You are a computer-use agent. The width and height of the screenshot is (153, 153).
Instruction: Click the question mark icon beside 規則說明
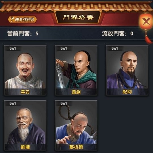12,19
